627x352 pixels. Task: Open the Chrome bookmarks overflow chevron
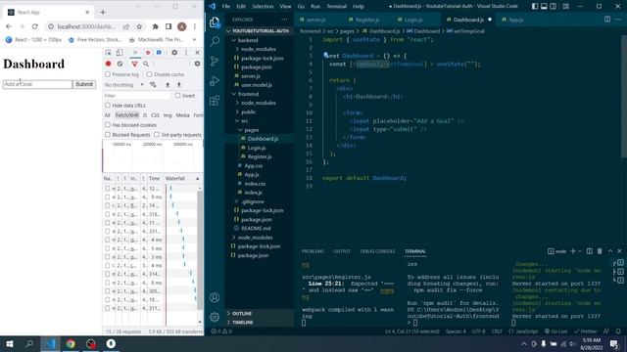click(x=194, y=39)
